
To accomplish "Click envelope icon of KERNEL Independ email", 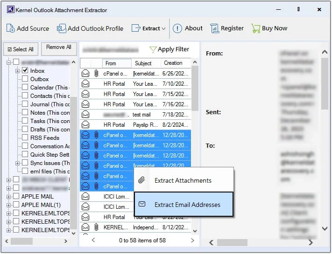I will [x=85, y=227].
